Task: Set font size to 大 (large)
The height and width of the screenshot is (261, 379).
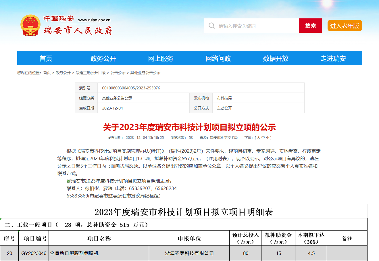Action: click(258, 138)
